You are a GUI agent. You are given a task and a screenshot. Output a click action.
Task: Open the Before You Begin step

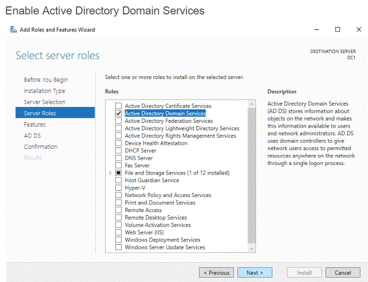click(46, 80)
